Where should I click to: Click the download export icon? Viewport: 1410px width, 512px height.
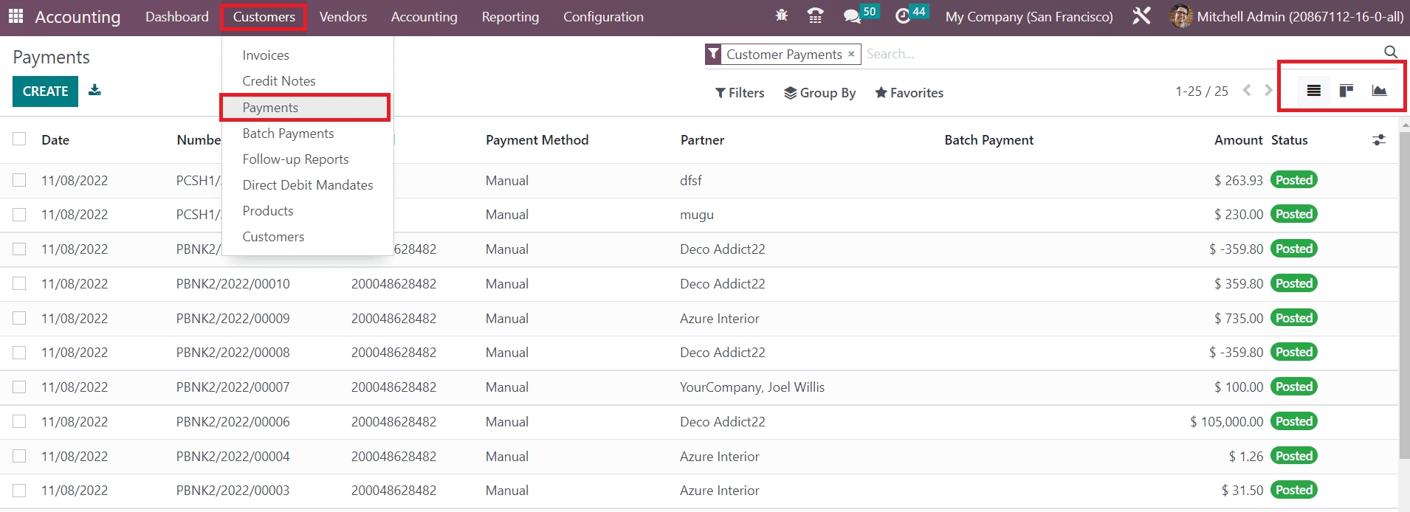(x=94, y=90)
